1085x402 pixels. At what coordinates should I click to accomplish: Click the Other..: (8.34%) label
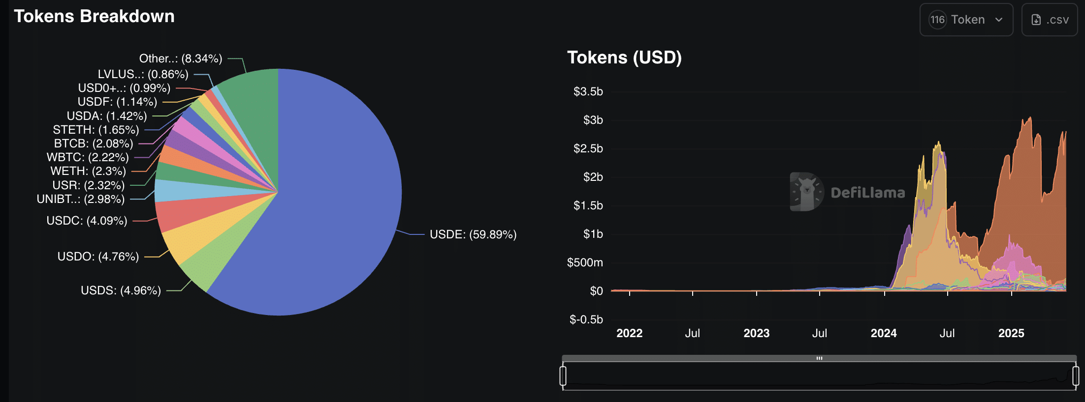(181, 58)
